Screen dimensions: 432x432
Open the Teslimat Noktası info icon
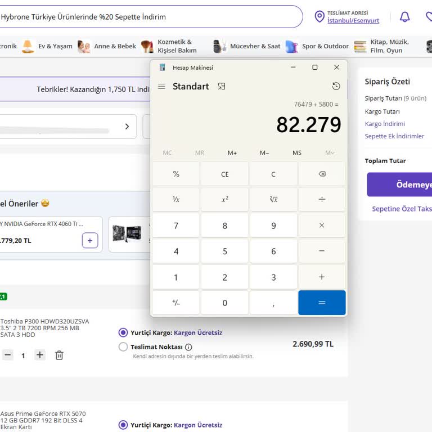pos(188,347)
